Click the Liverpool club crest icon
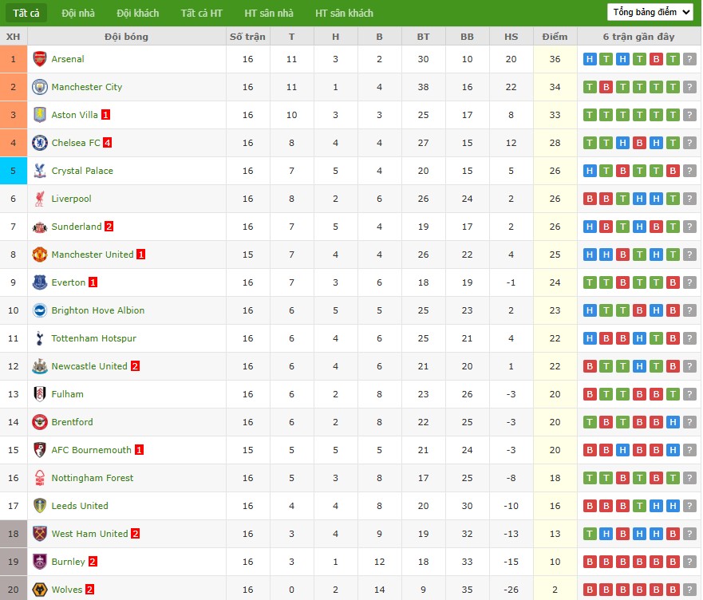Image resolution: width=703 pixels, height=600 pixels. point(39,199)
